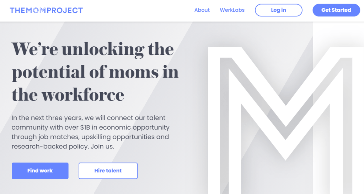364x194 pixels.
Task: Click the Join us sentence in the paragraph
Action: click(x=102, y=147)
